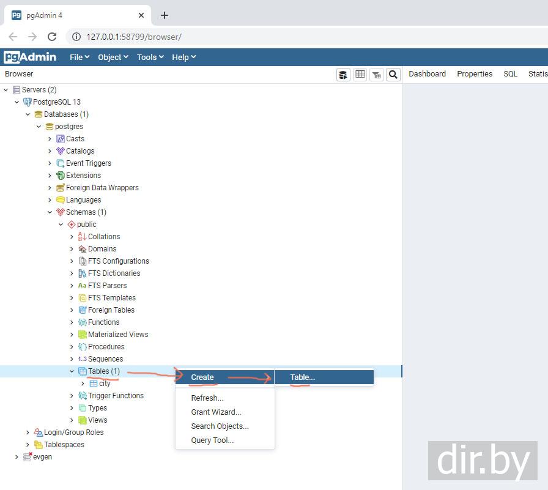Expand the evgen server node
The image size is (548, 490).
[17, 457]
